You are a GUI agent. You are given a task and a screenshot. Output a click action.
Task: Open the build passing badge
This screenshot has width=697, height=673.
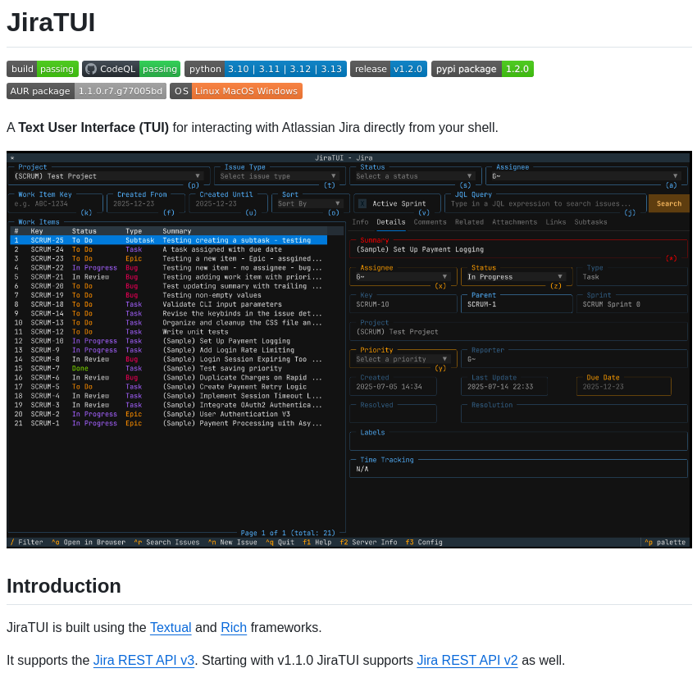coord(43,69)
